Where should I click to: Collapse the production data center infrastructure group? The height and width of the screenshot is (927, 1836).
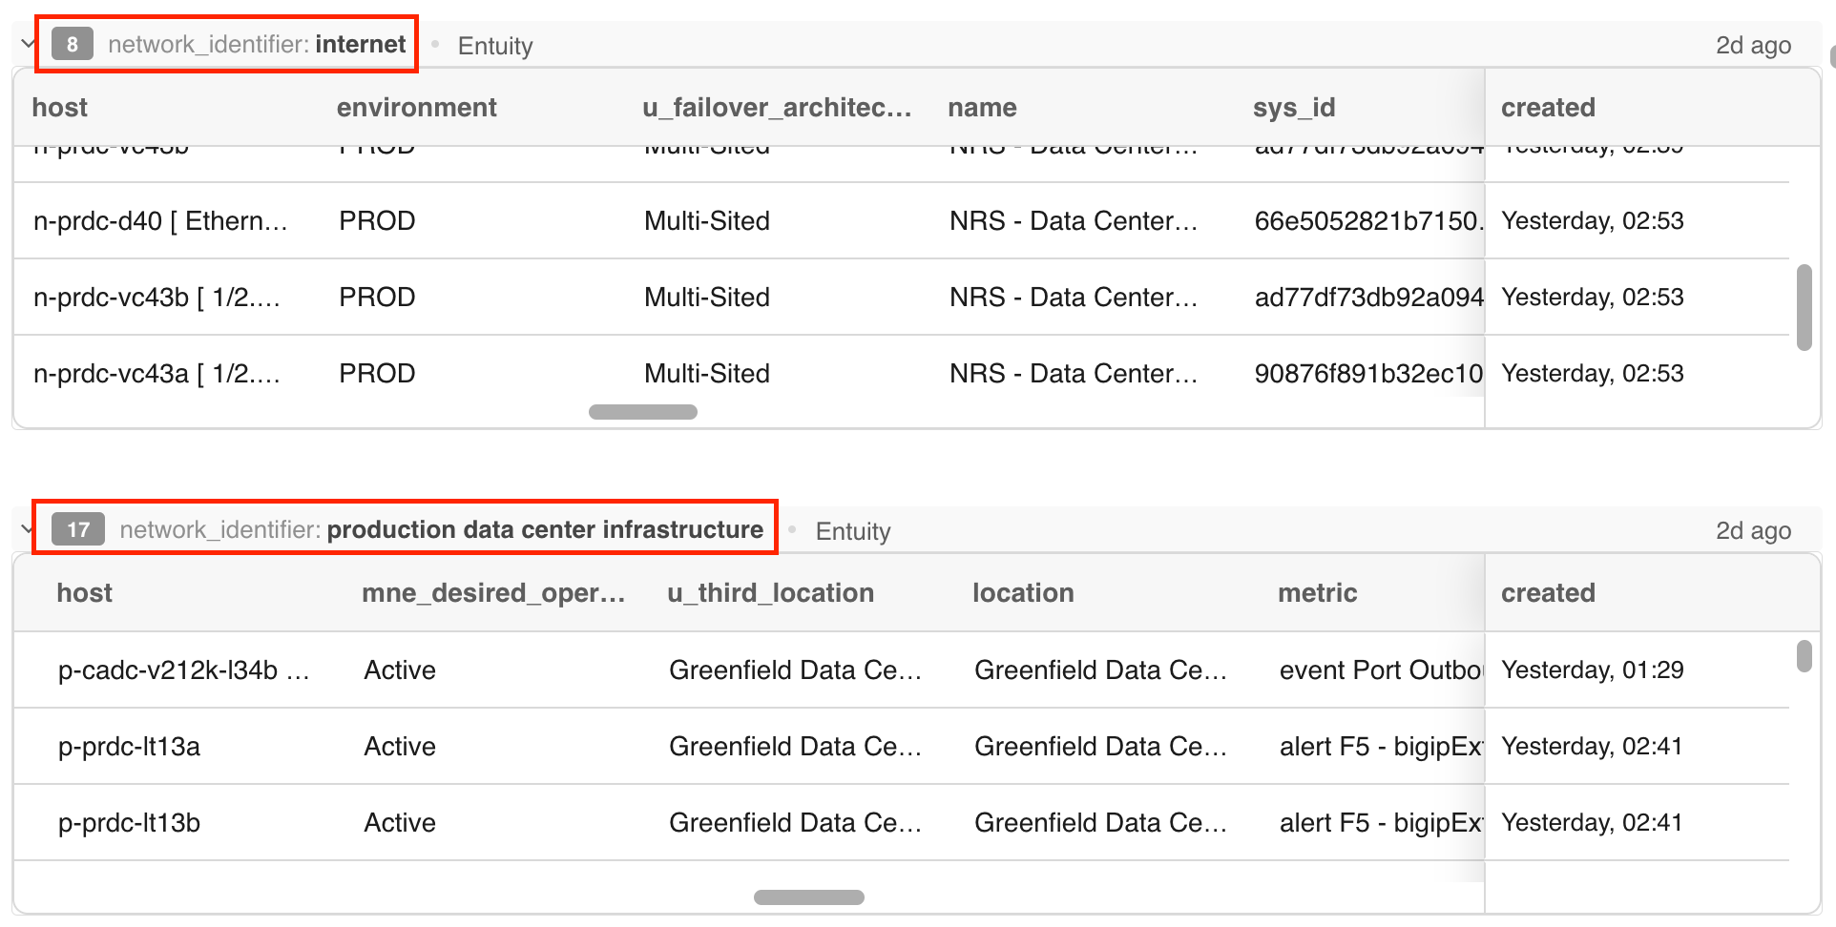coord(26,529)
